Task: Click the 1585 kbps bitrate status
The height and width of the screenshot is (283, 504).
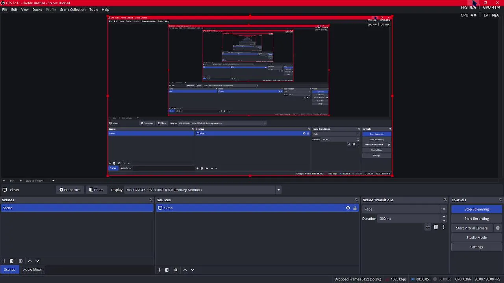Action: 398,279
